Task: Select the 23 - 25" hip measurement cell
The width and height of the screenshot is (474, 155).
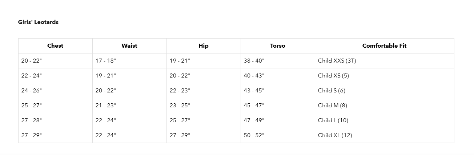Action: (180, 106)
